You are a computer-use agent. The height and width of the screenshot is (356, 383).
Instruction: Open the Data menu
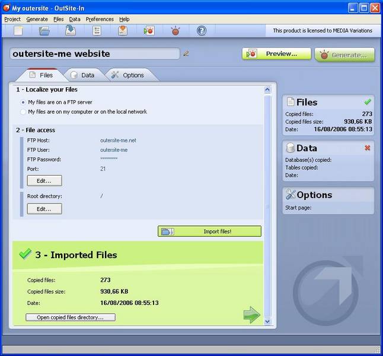pos(75,19)
